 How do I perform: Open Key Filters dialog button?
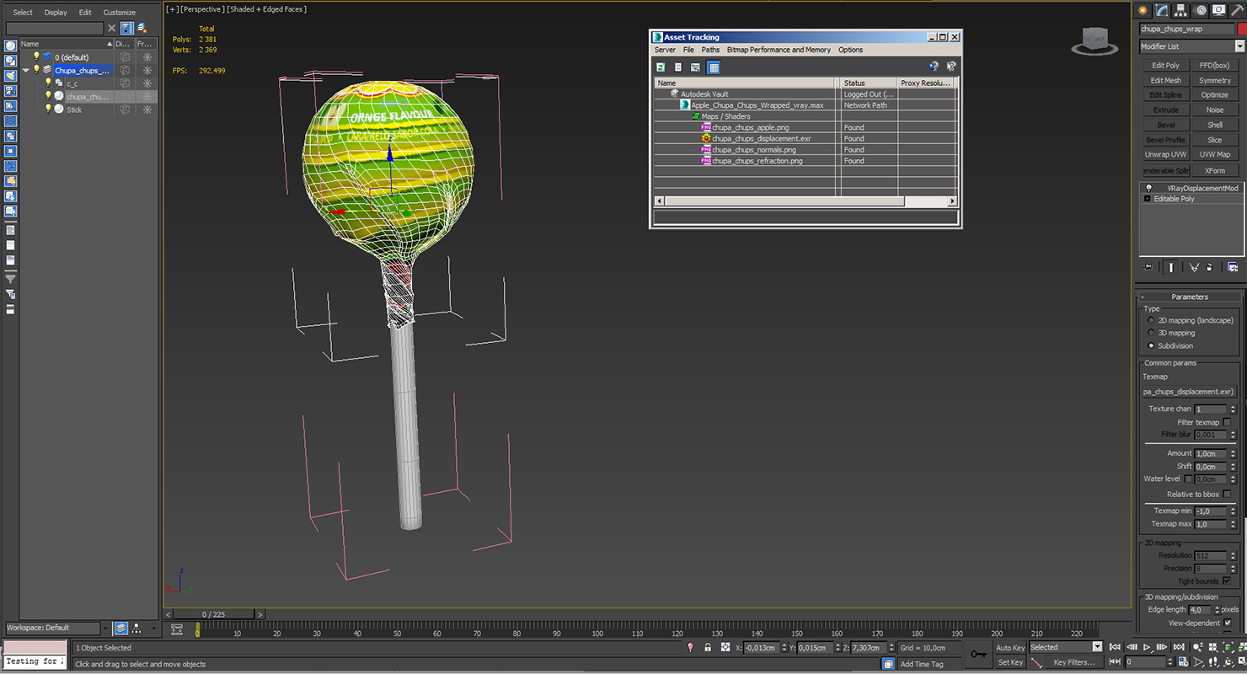pos(1074,662)
